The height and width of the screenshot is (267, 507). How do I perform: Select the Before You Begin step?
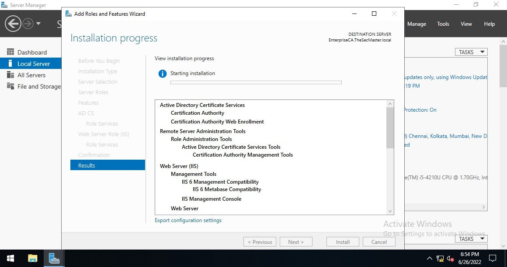click(99, 61)
